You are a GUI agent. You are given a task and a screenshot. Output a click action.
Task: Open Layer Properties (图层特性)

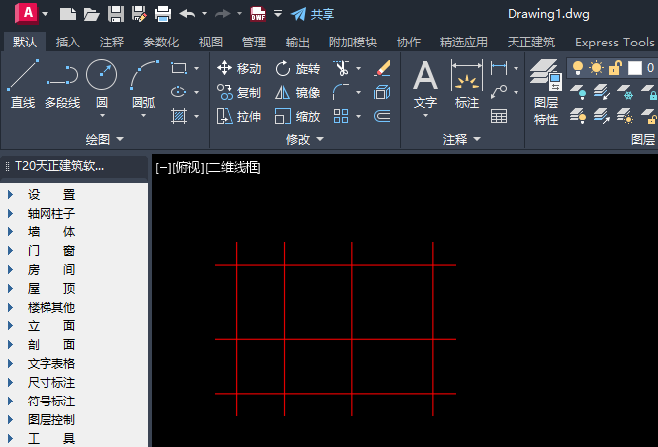coord(546,92)
